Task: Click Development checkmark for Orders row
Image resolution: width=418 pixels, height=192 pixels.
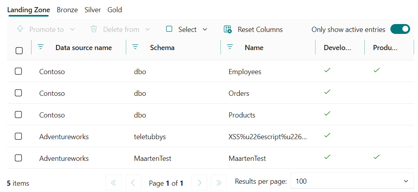Action: click(x=327, y=92)
